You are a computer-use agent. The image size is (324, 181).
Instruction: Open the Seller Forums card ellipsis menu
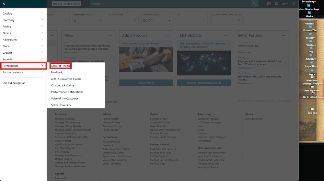tap(284, 36)
